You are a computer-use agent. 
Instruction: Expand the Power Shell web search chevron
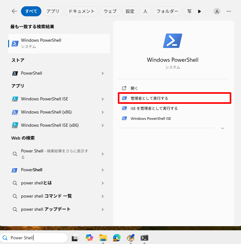[102, 154]
